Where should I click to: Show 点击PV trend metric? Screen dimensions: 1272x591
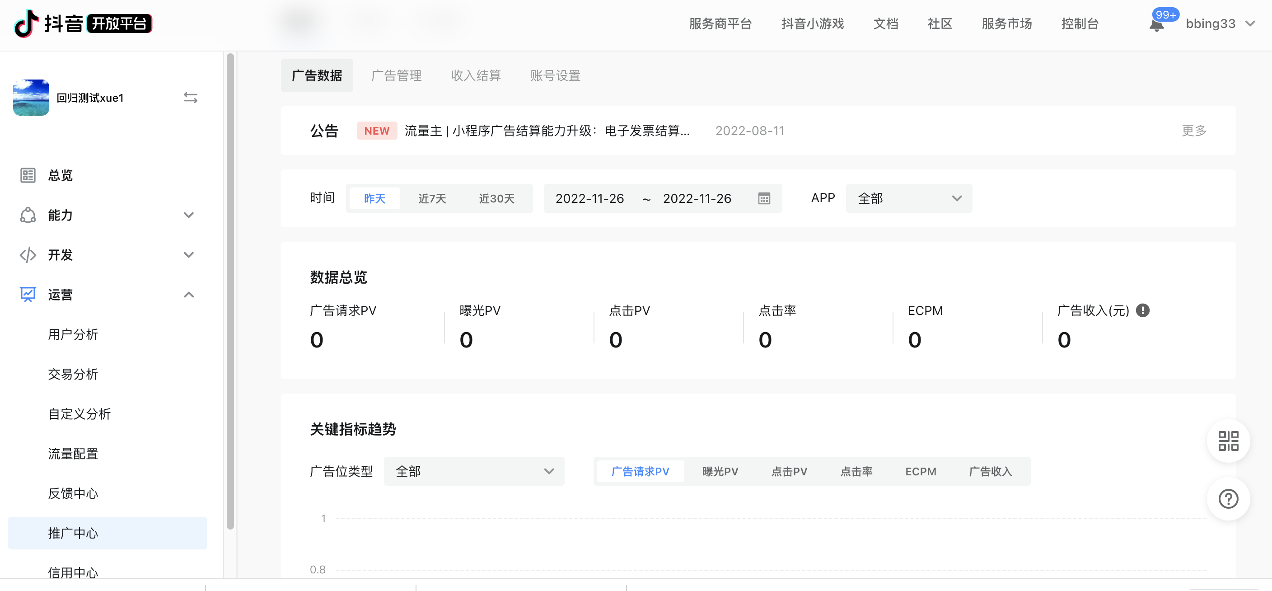789,472
